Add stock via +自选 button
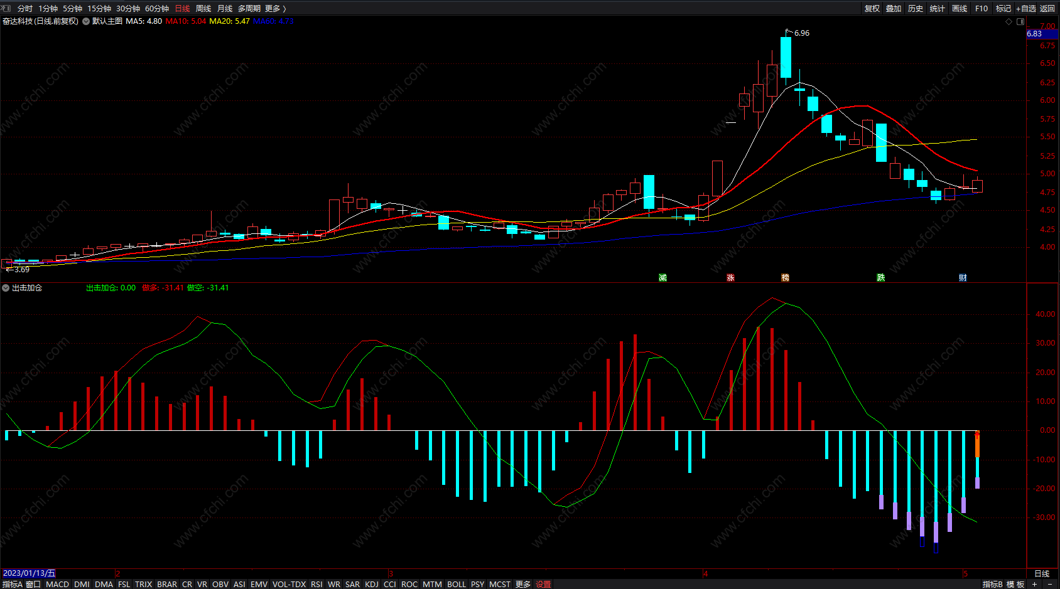The height and width of the screenshot is (589, 1060). click(1026, 8)
